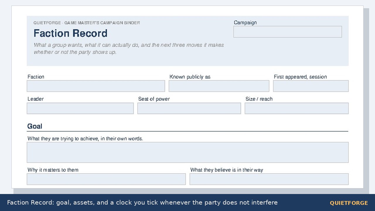The image size is (375, 211).
Task: Focus the 'Known publicly as' field
Action: pos(219,86)
